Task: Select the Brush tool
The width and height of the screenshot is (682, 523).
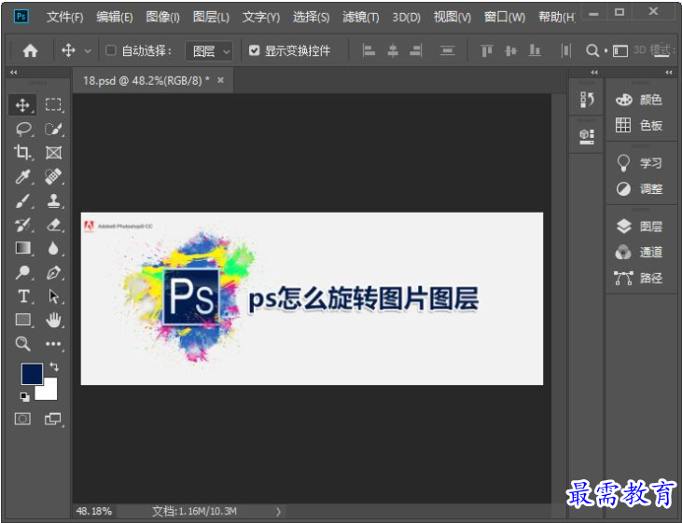Action: [23, 200]
